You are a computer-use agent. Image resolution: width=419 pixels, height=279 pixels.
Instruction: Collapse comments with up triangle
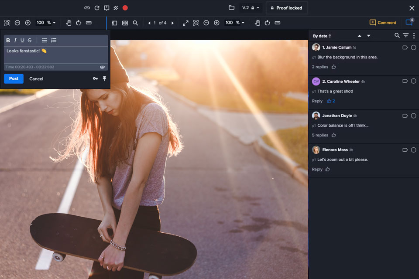359,36
